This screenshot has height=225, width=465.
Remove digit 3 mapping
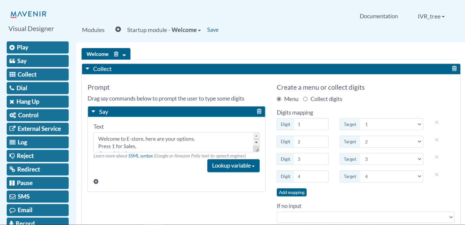pyautogui.click(x=437, y=157)
